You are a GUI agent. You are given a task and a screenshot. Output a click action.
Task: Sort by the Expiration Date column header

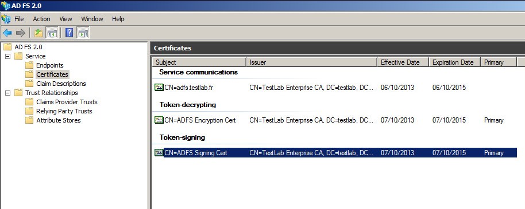click(455, 62)
